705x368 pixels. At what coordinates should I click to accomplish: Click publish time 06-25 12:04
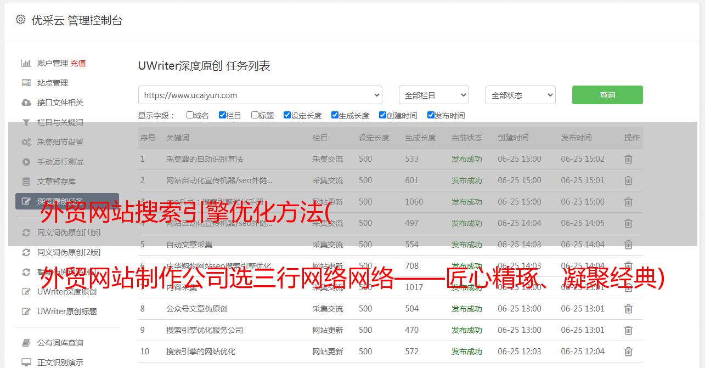tap(583, 352)
